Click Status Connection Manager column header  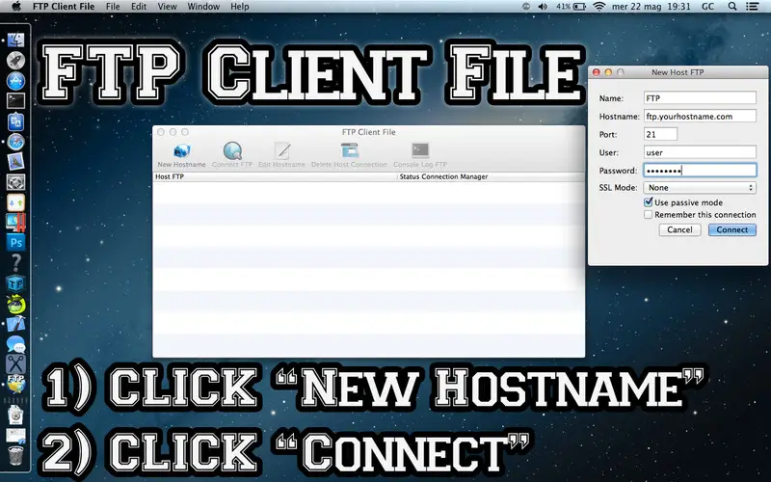tap(491, 176)
